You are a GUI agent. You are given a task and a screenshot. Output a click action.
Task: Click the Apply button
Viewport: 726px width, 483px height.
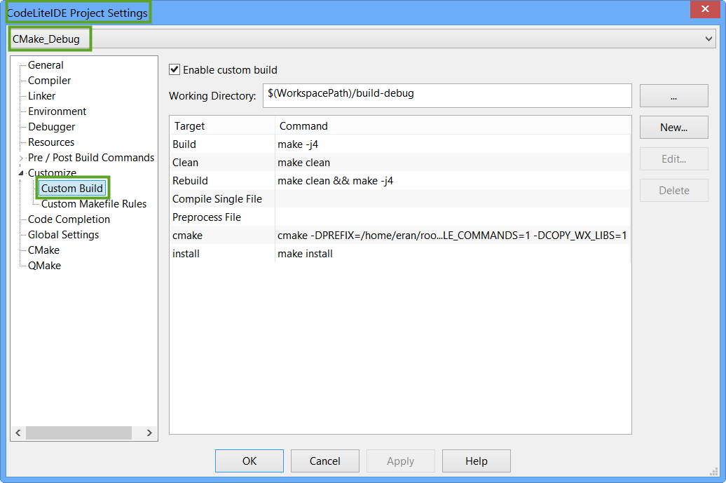[x=401, y=461]
